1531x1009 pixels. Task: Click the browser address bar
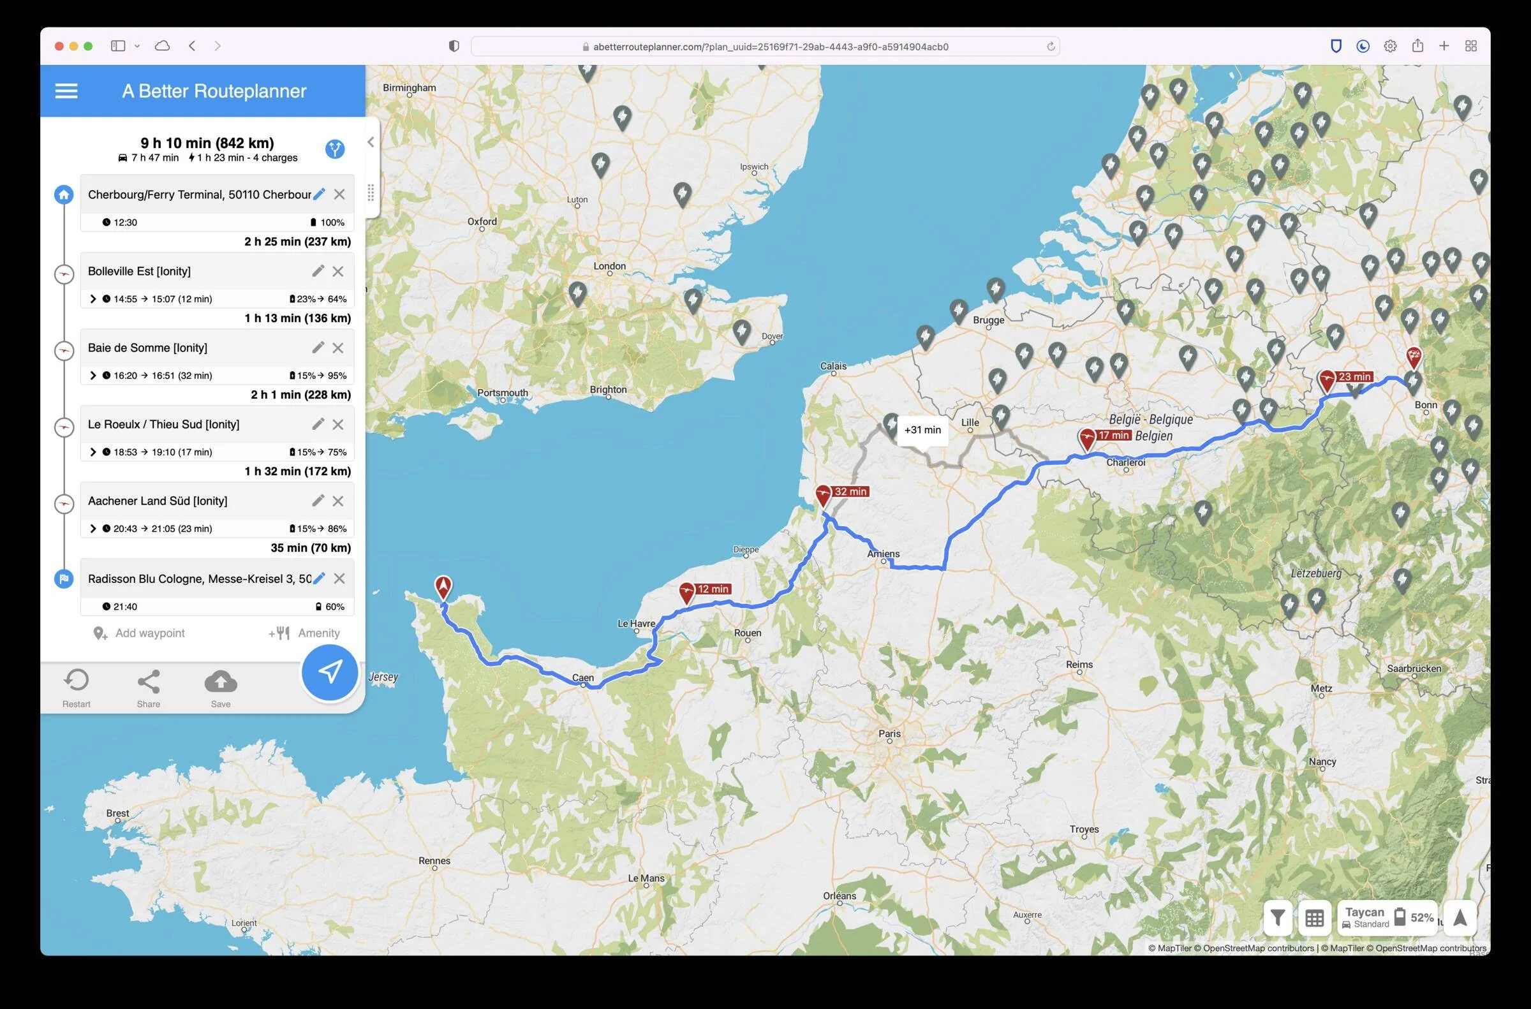764,47
